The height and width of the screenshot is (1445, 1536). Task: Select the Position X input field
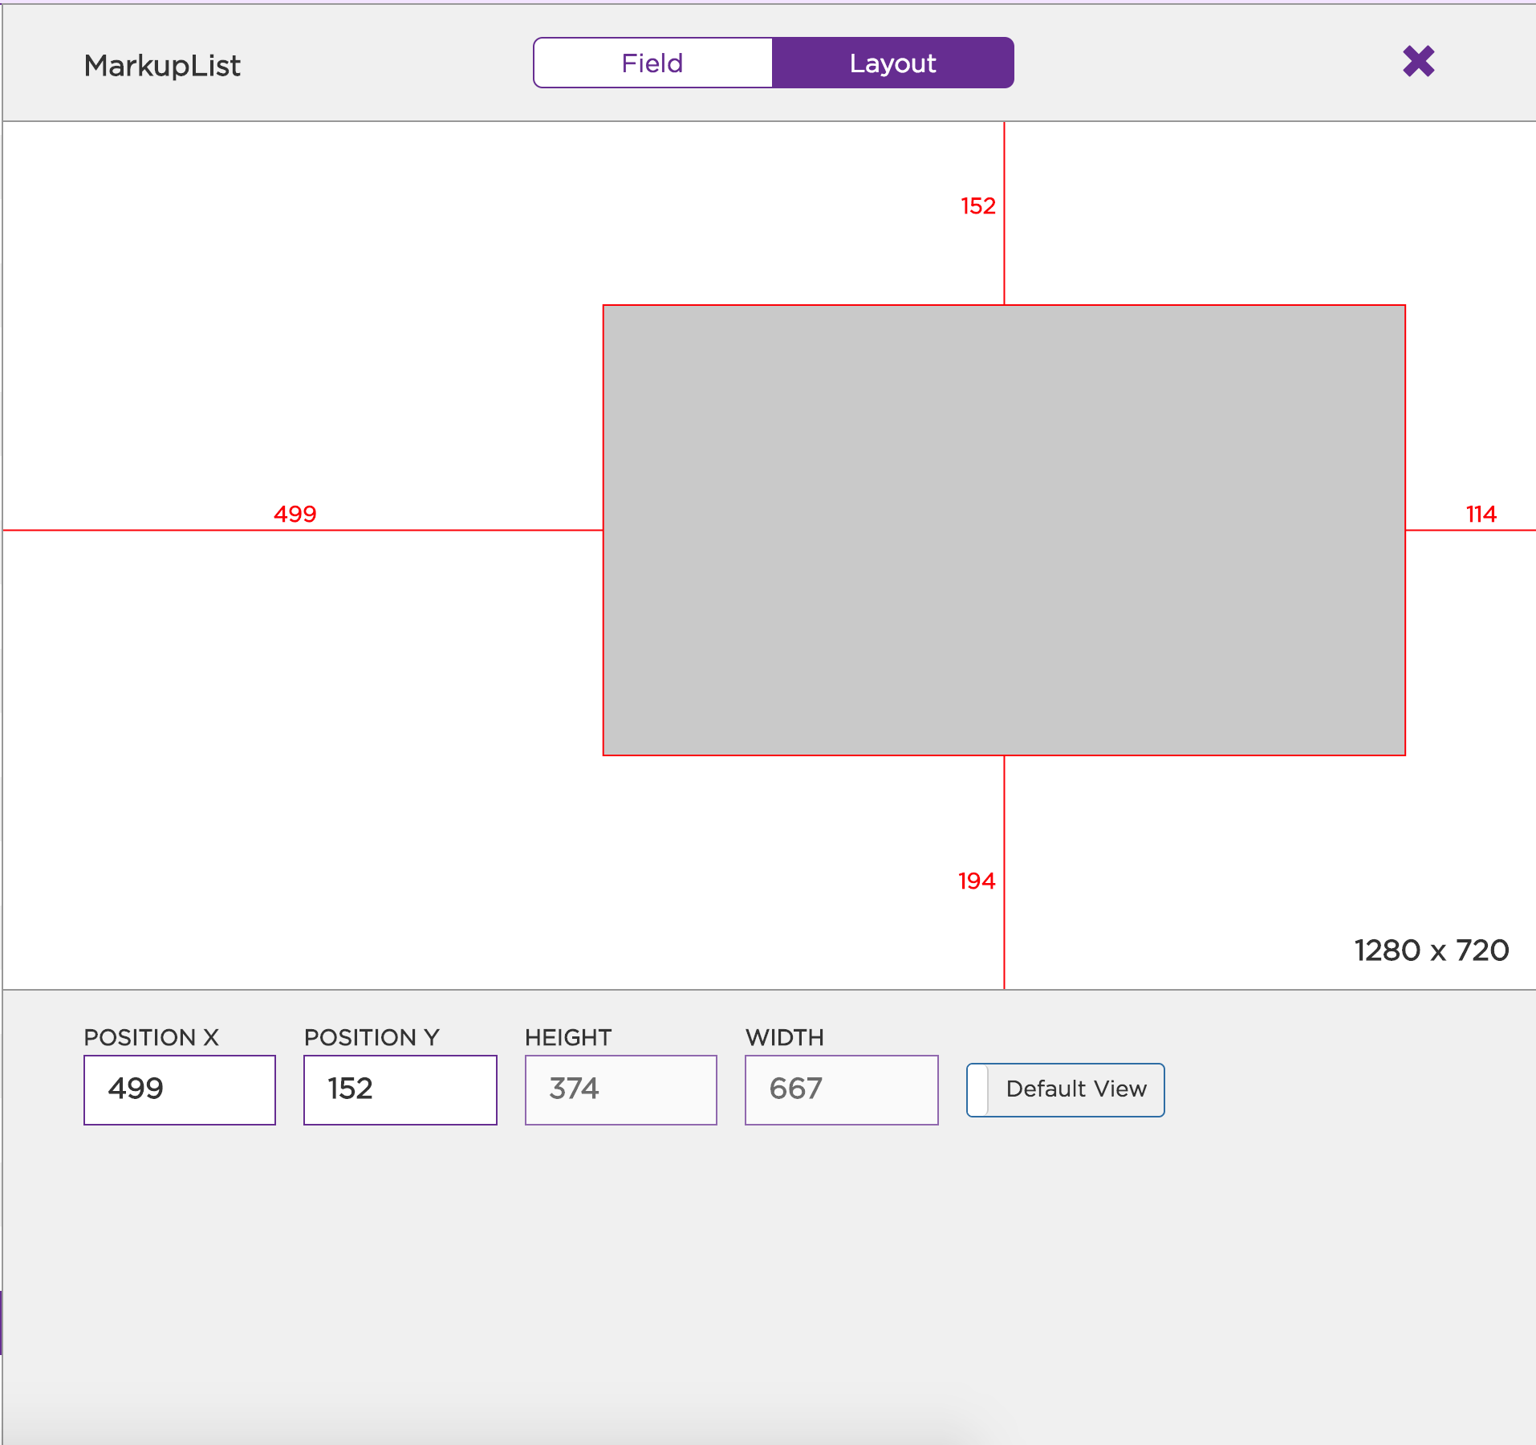pyautogui.click(x=179, y=1089)
